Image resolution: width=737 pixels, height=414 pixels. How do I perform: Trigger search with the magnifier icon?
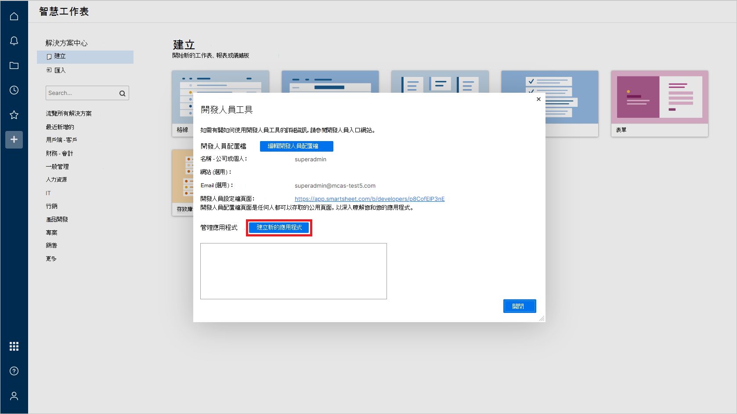(x=122, y=93)
